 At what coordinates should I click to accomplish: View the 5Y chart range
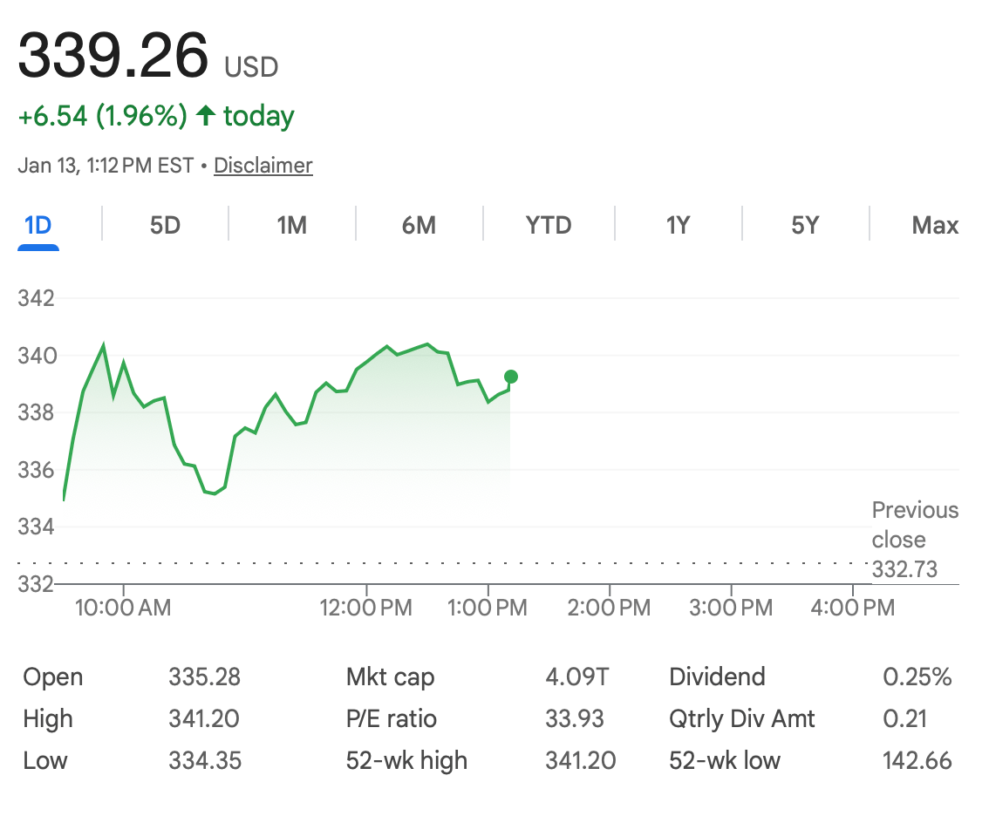[x=805, y=226]
